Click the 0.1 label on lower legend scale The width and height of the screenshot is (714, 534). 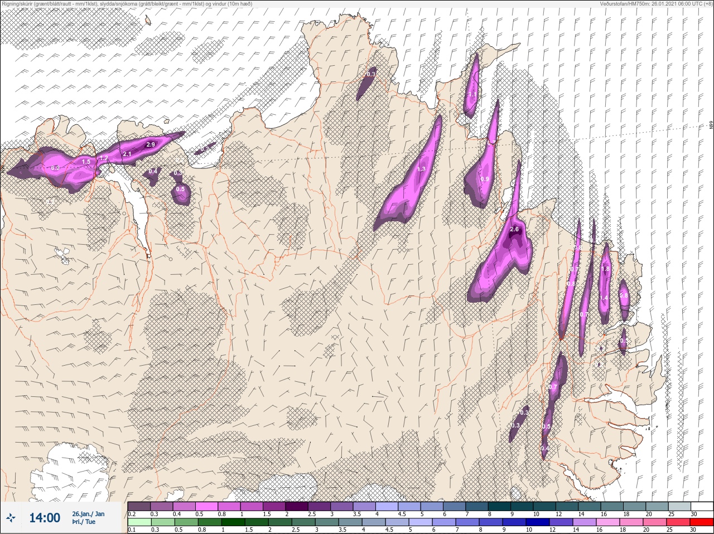(132, 530)
